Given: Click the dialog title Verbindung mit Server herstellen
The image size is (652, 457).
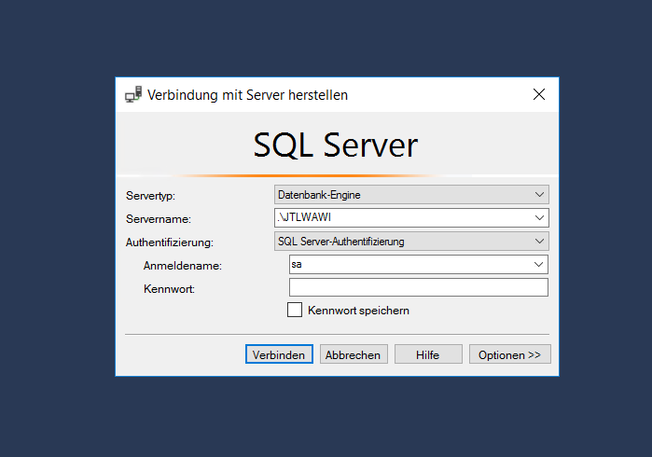Looking at the screenshot, I should coord(247,95).
